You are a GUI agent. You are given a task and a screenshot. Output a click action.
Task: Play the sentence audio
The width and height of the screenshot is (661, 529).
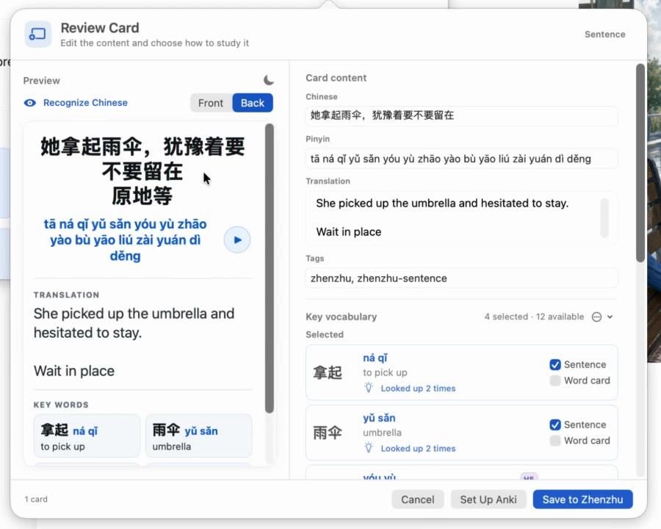click(237, 240)
